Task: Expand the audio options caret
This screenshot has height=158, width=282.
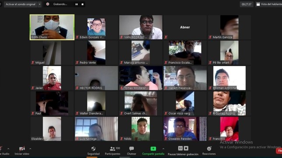Action: pyautogui.click(x=8, y=149)
